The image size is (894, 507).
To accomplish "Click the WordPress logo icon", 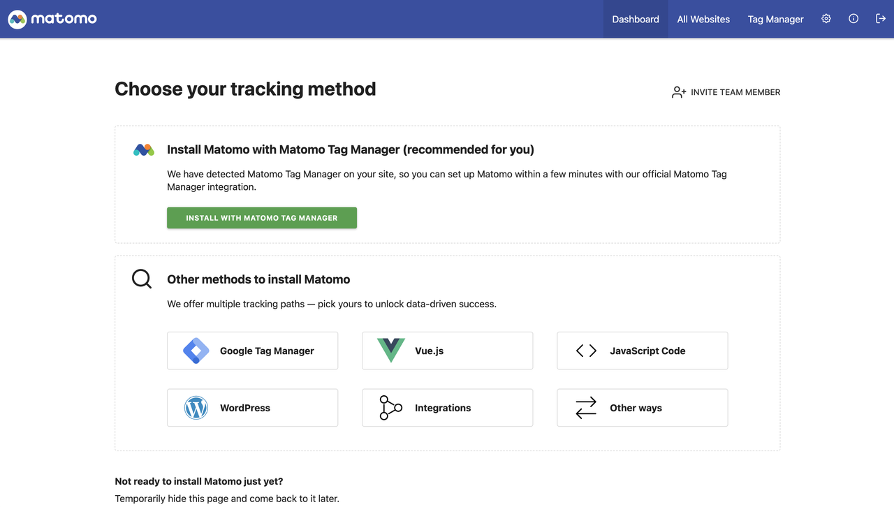I will (196, 408).
